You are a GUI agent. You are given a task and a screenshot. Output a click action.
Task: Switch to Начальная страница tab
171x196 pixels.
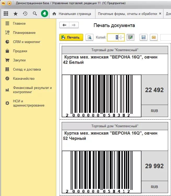point(72,14)
